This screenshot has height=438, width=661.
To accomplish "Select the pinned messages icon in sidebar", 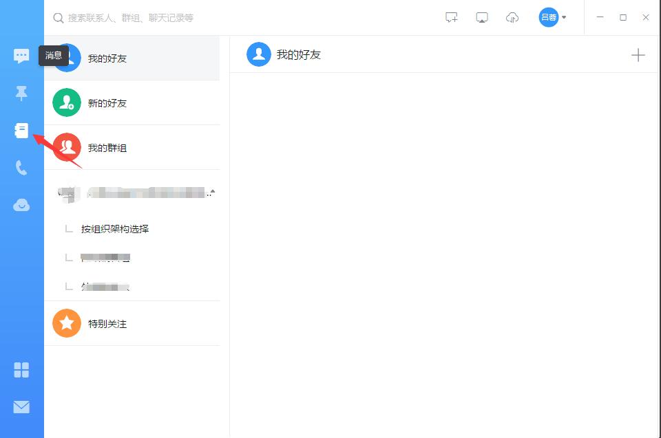I will click(x=21, y=94).
